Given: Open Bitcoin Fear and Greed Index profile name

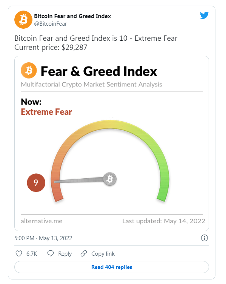Looking at the screenshot, I should coord(72,16).
